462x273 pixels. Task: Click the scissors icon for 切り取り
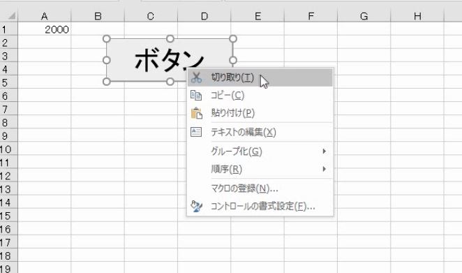pos(196,78)
